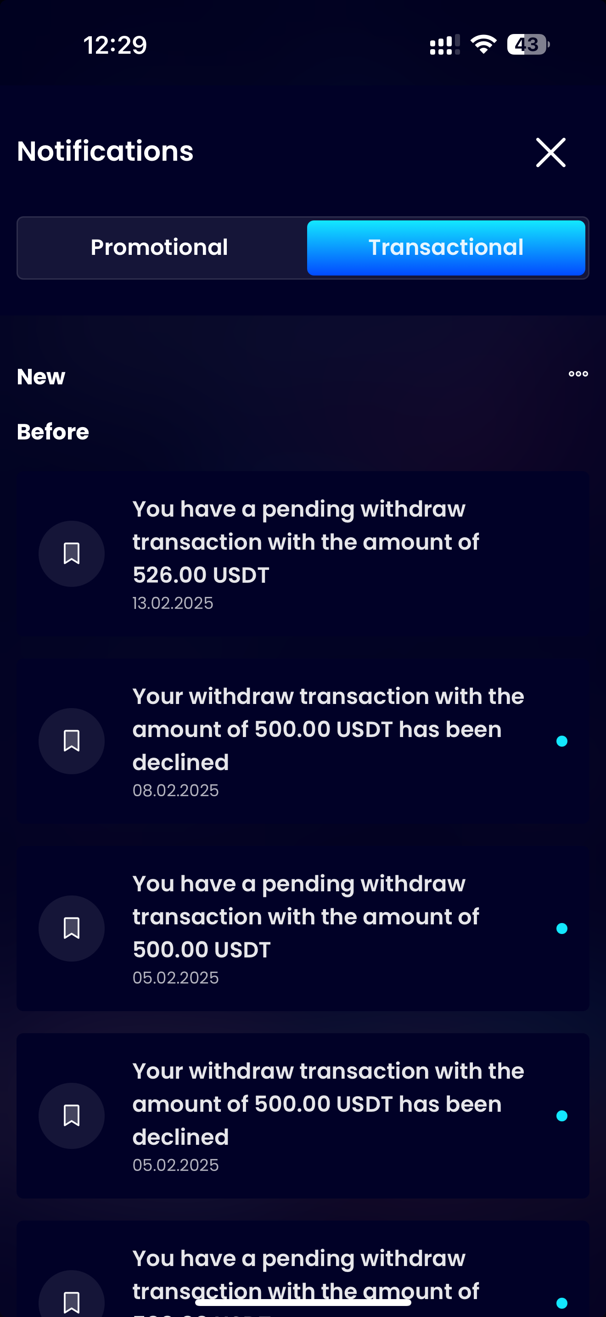The image size is (606, 1317).
Task: Tap unread dot on 05.02.2025 pending notification
Action: (x=561, y=929)
